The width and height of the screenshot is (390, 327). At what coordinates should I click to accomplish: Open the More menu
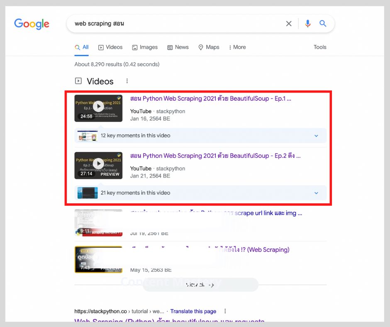pos(237,47)
